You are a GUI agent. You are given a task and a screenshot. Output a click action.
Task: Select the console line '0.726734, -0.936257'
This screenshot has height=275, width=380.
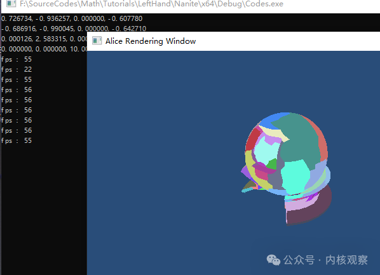[x=72, y=18]
